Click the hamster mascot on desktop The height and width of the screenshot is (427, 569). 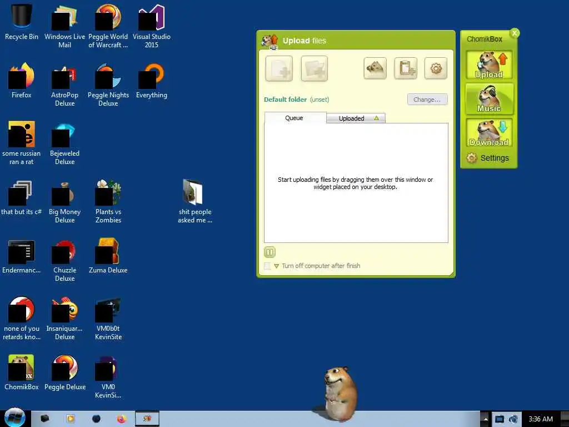tap(340, 393)
